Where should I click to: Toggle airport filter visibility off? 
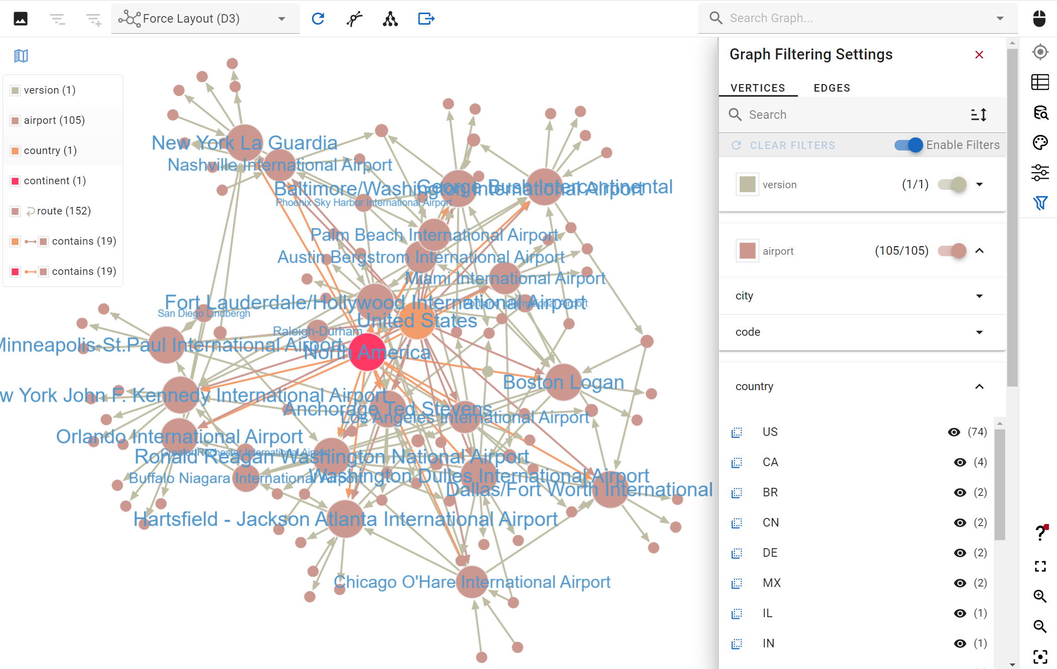tap(952, 251)
